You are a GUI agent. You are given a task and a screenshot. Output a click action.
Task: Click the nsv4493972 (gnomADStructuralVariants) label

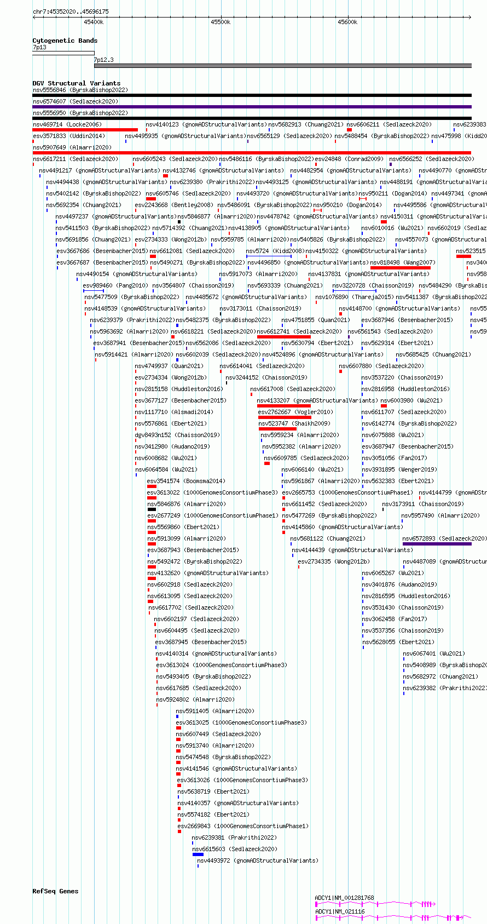257,860
